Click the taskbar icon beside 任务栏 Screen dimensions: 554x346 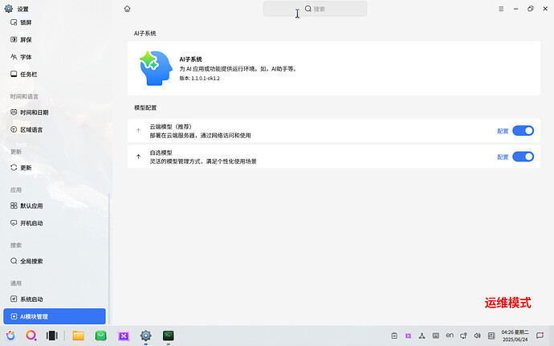14,74
